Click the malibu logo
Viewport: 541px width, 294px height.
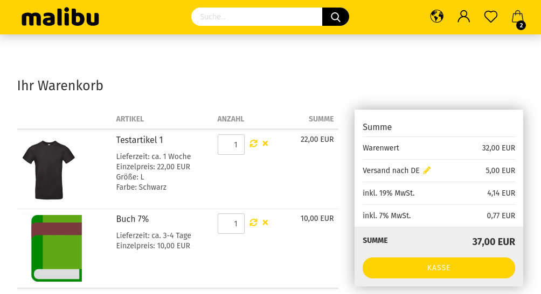pyautogui.click(x=60, y=17)
